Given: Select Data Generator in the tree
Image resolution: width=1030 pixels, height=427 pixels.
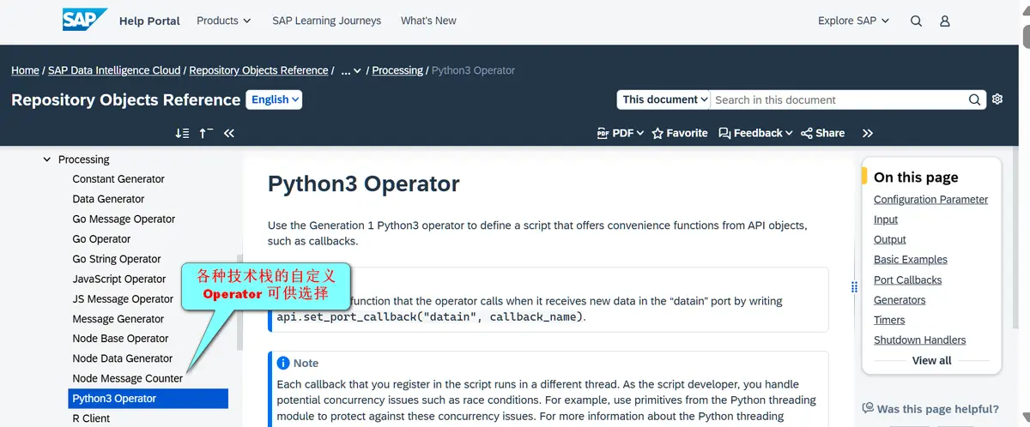Looking at the screenshot, I should (x=108, y=199).
